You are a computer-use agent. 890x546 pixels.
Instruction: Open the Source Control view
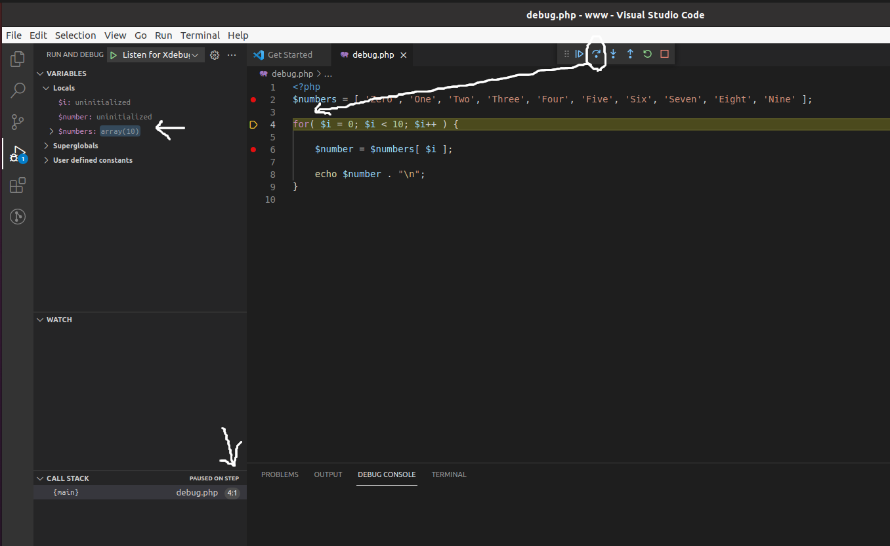[18, 121]
